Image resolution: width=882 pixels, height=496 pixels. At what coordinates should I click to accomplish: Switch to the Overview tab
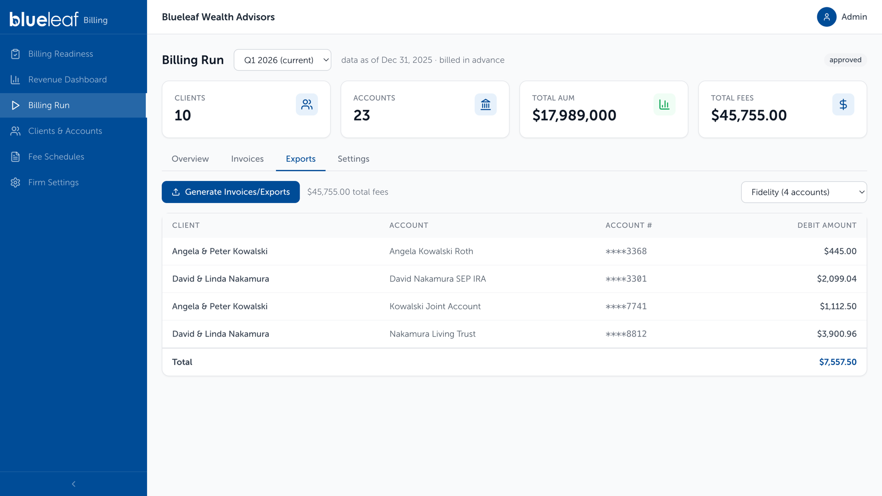[x=190, y=159]
